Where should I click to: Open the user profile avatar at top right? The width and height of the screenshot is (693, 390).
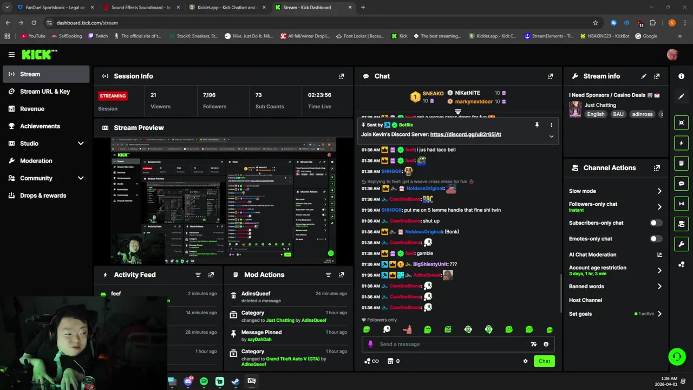672,55
